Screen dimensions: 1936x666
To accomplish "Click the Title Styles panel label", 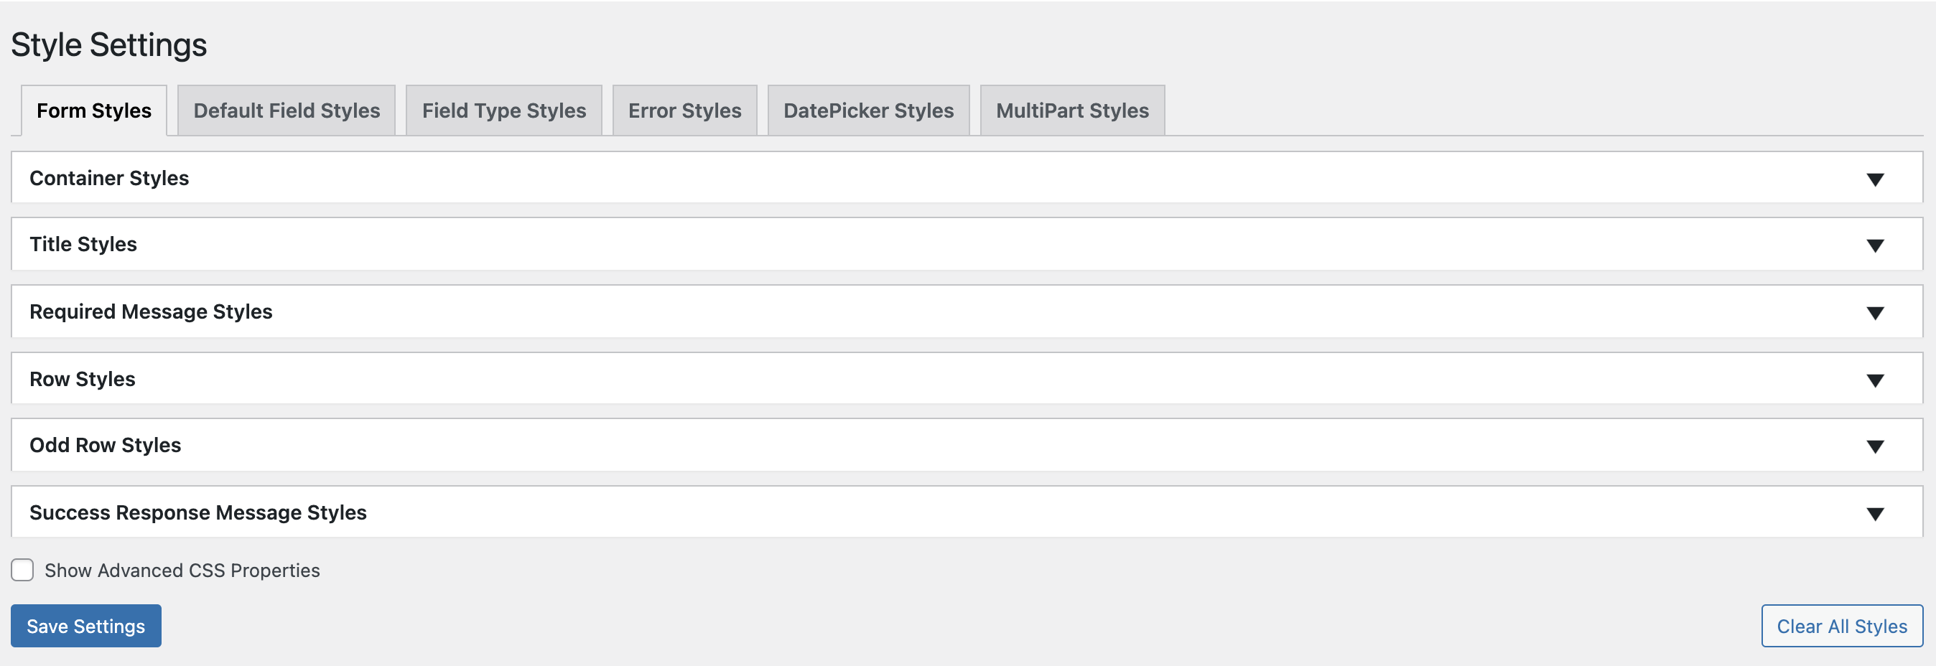I will click(x=83, y=244).
